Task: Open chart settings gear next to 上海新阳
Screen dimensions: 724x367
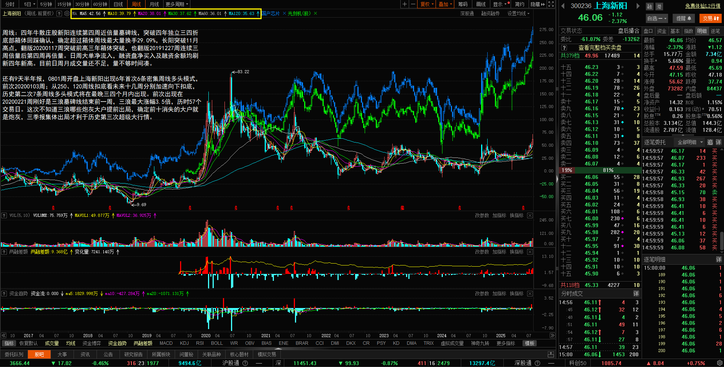Action: pyautogui.click(x=67, y=13)
